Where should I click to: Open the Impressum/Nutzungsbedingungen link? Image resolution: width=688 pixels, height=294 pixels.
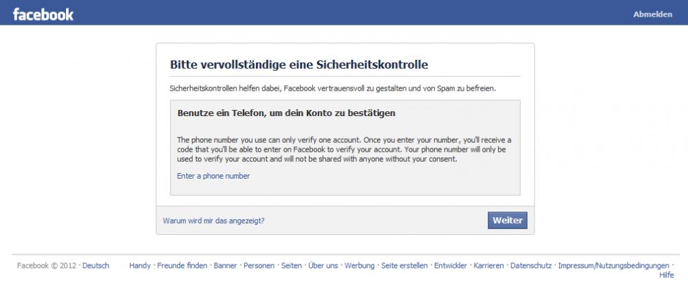614,266
